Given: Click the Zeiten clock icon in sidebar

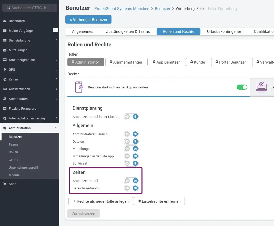Looking at the screenshot, I should (5, 79).
